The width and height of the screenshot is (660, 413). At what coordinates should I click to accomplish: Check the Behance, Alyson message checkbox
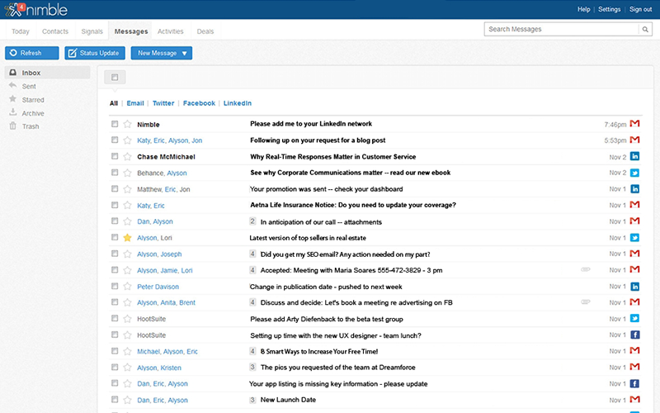pos(115,173)
